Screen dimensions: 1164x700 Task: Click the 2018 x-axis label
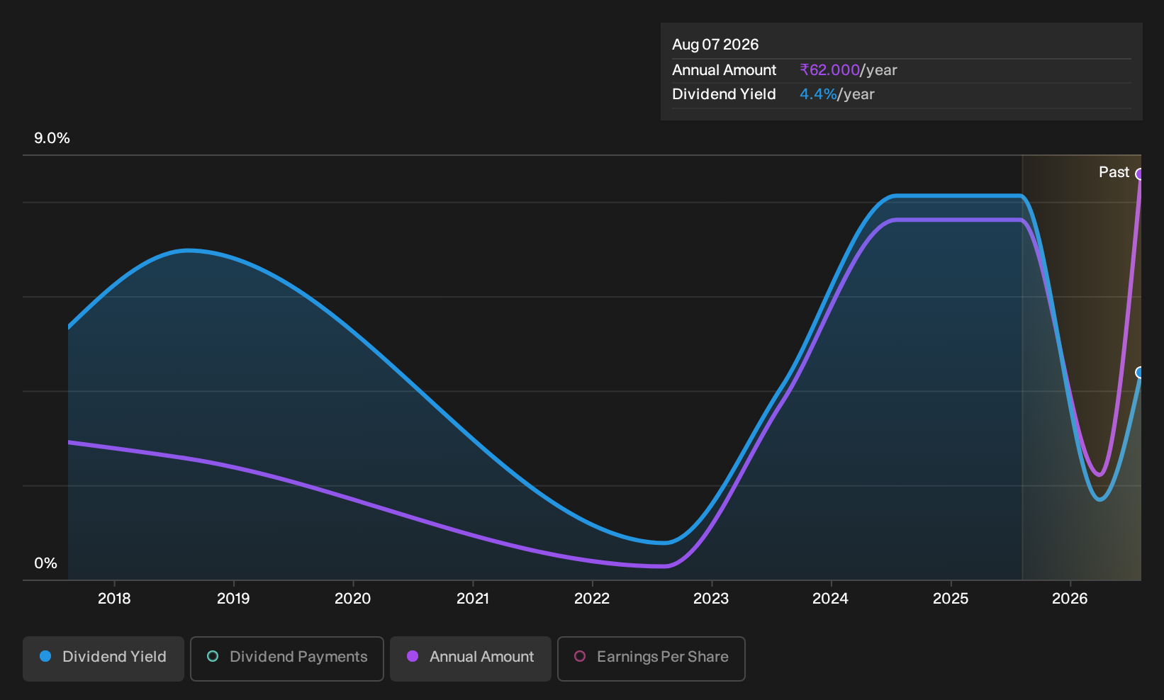click(x=114, y=599)
